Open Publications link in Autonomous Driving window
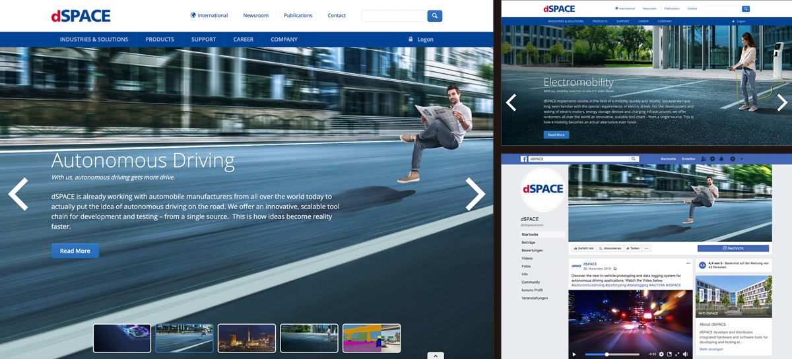Image resolution: width=792 pixels, height=359 pixels. click(x=298, y=15)
